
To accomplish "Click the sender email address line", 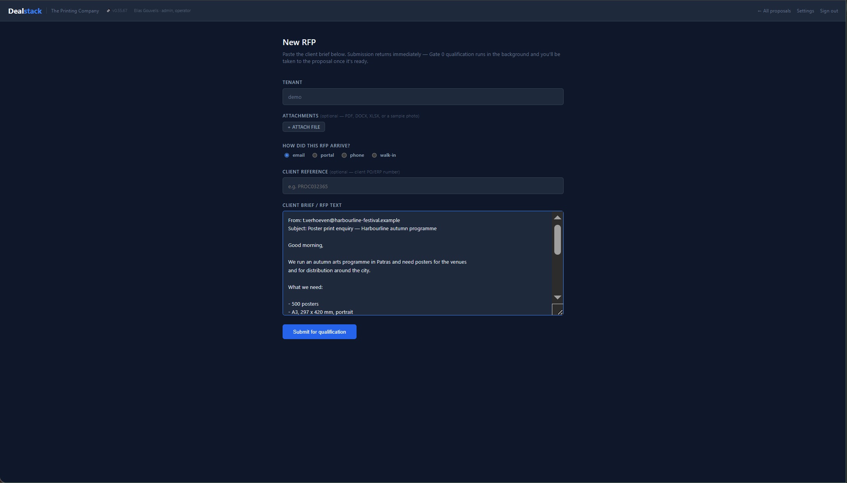I will pyautogui.click(x=344, y=220).
